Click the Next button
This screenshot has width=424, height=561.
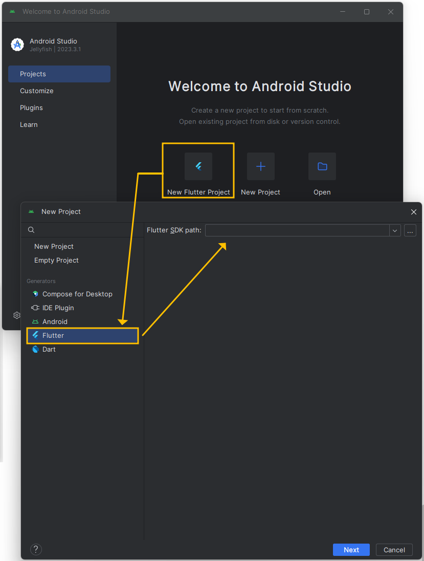[351, 550]
